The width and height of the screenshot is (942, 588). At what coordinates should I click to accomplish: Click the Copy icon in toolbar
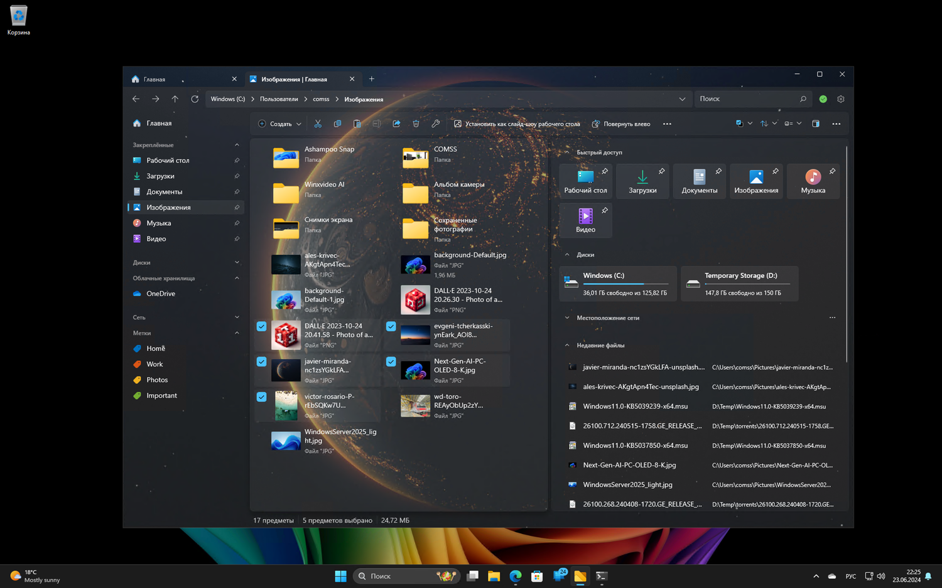337,124
